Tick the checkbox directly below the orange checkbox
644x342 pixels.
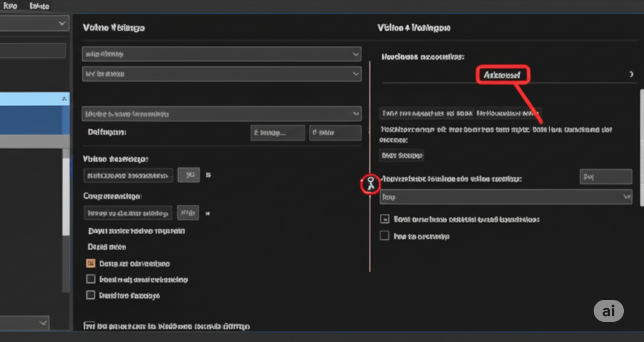(x=91, y=279)
